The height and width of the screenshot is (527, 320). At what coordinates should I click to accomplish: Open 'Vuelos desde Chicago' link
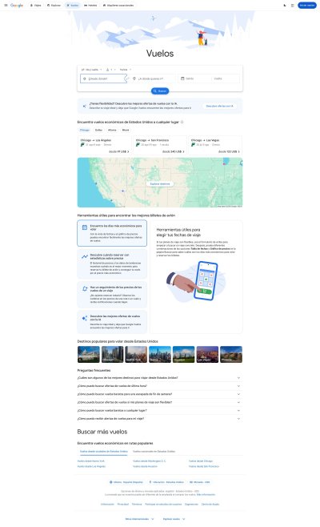(201, 461)
